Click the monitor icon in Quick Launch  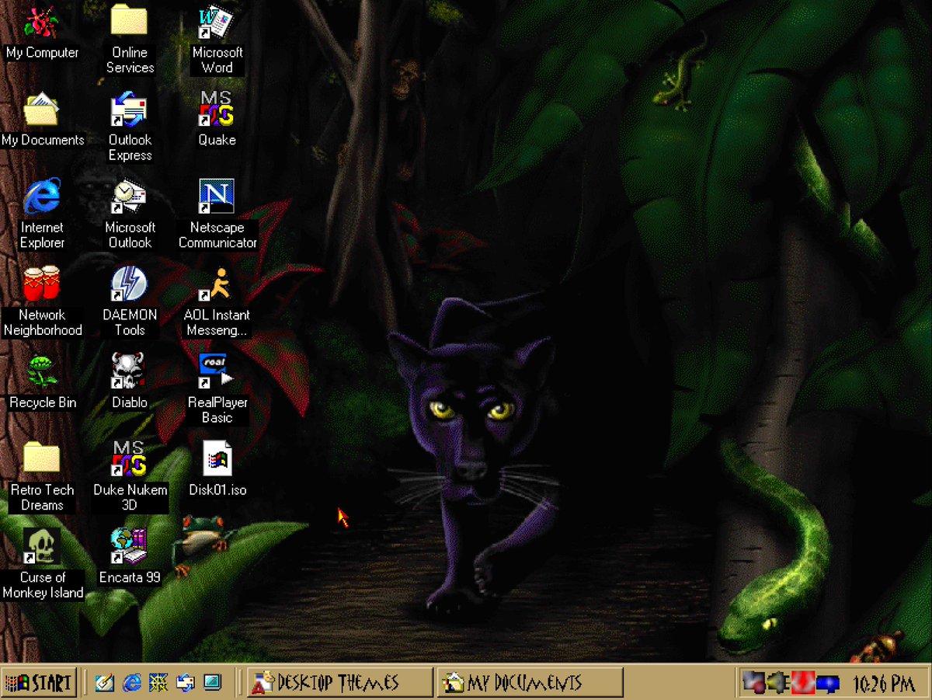coord(212,683)
